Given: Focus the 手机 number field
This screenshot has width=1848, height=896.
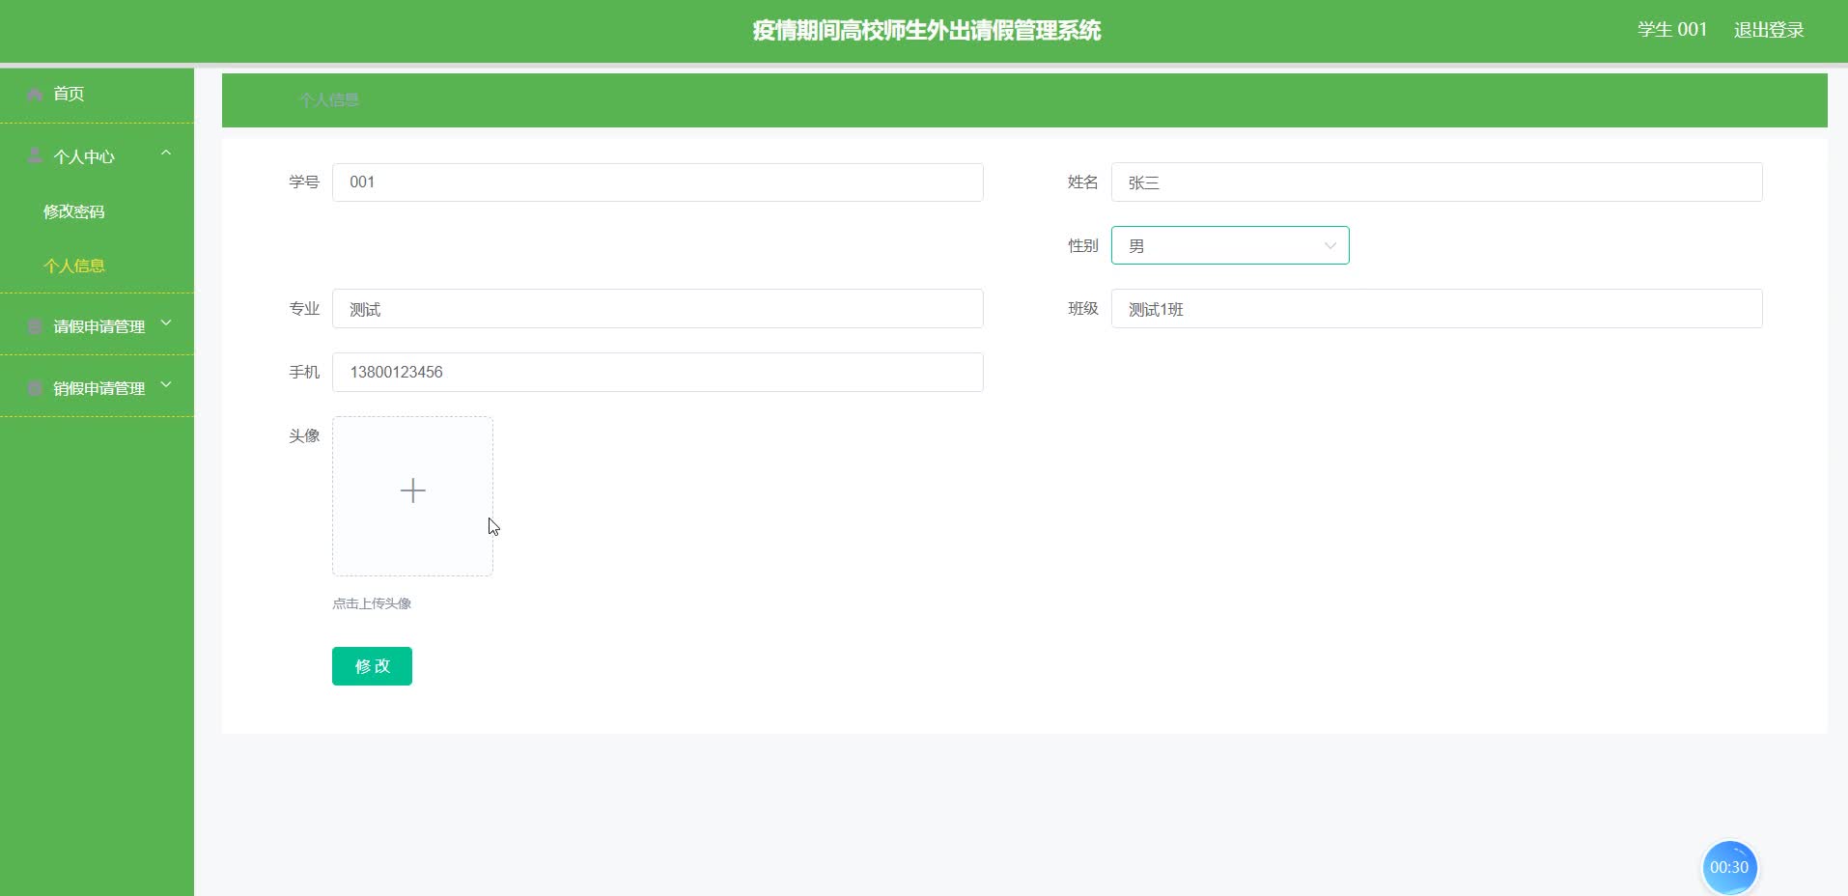Looking at the screenshot, I should click(x=658, y=372).
